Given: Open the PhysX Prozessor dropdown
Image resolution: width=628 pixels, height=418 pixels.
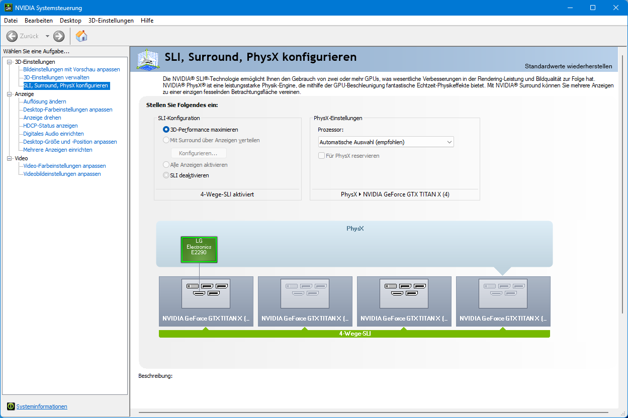Looking at the screenshot, I should point(386,142).
